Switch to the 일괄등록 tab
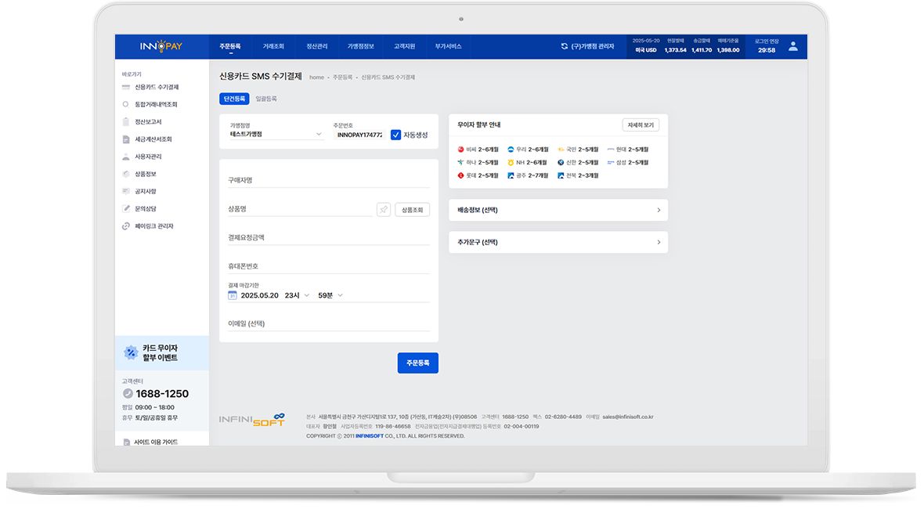 pyautogui.click(x=265, y=99)
